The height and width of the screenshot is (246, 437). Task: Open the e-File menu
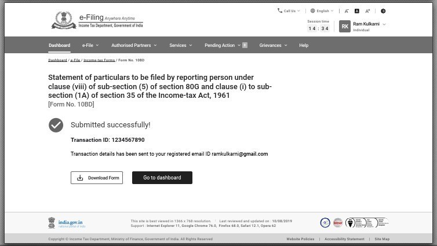click(x=90, y=45)
